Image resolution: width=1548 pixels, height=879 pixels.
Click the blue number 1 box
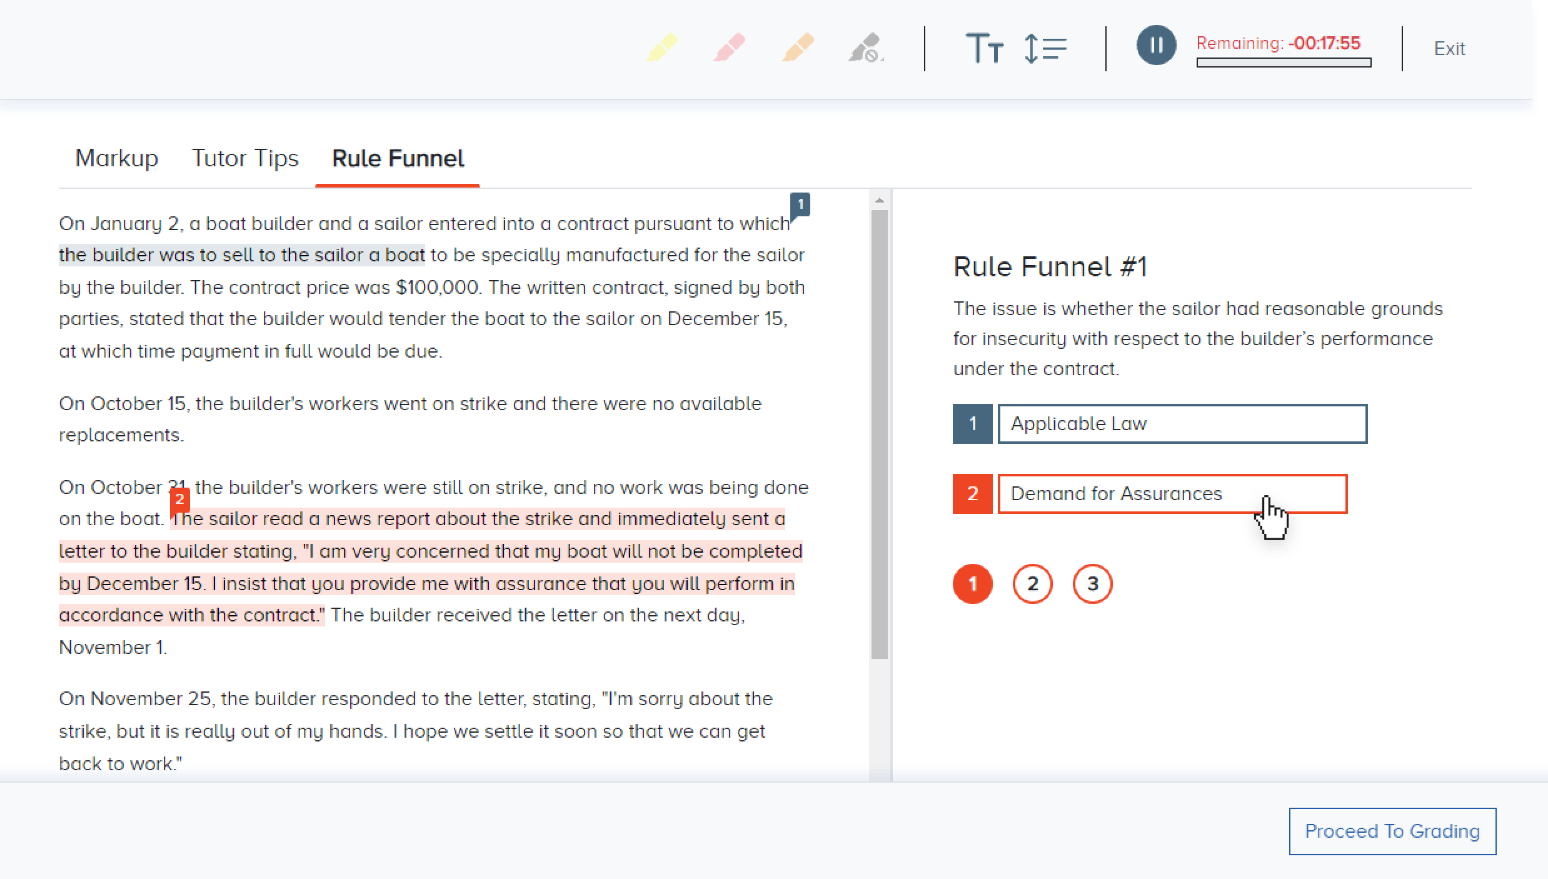click(x=972, y=424)
